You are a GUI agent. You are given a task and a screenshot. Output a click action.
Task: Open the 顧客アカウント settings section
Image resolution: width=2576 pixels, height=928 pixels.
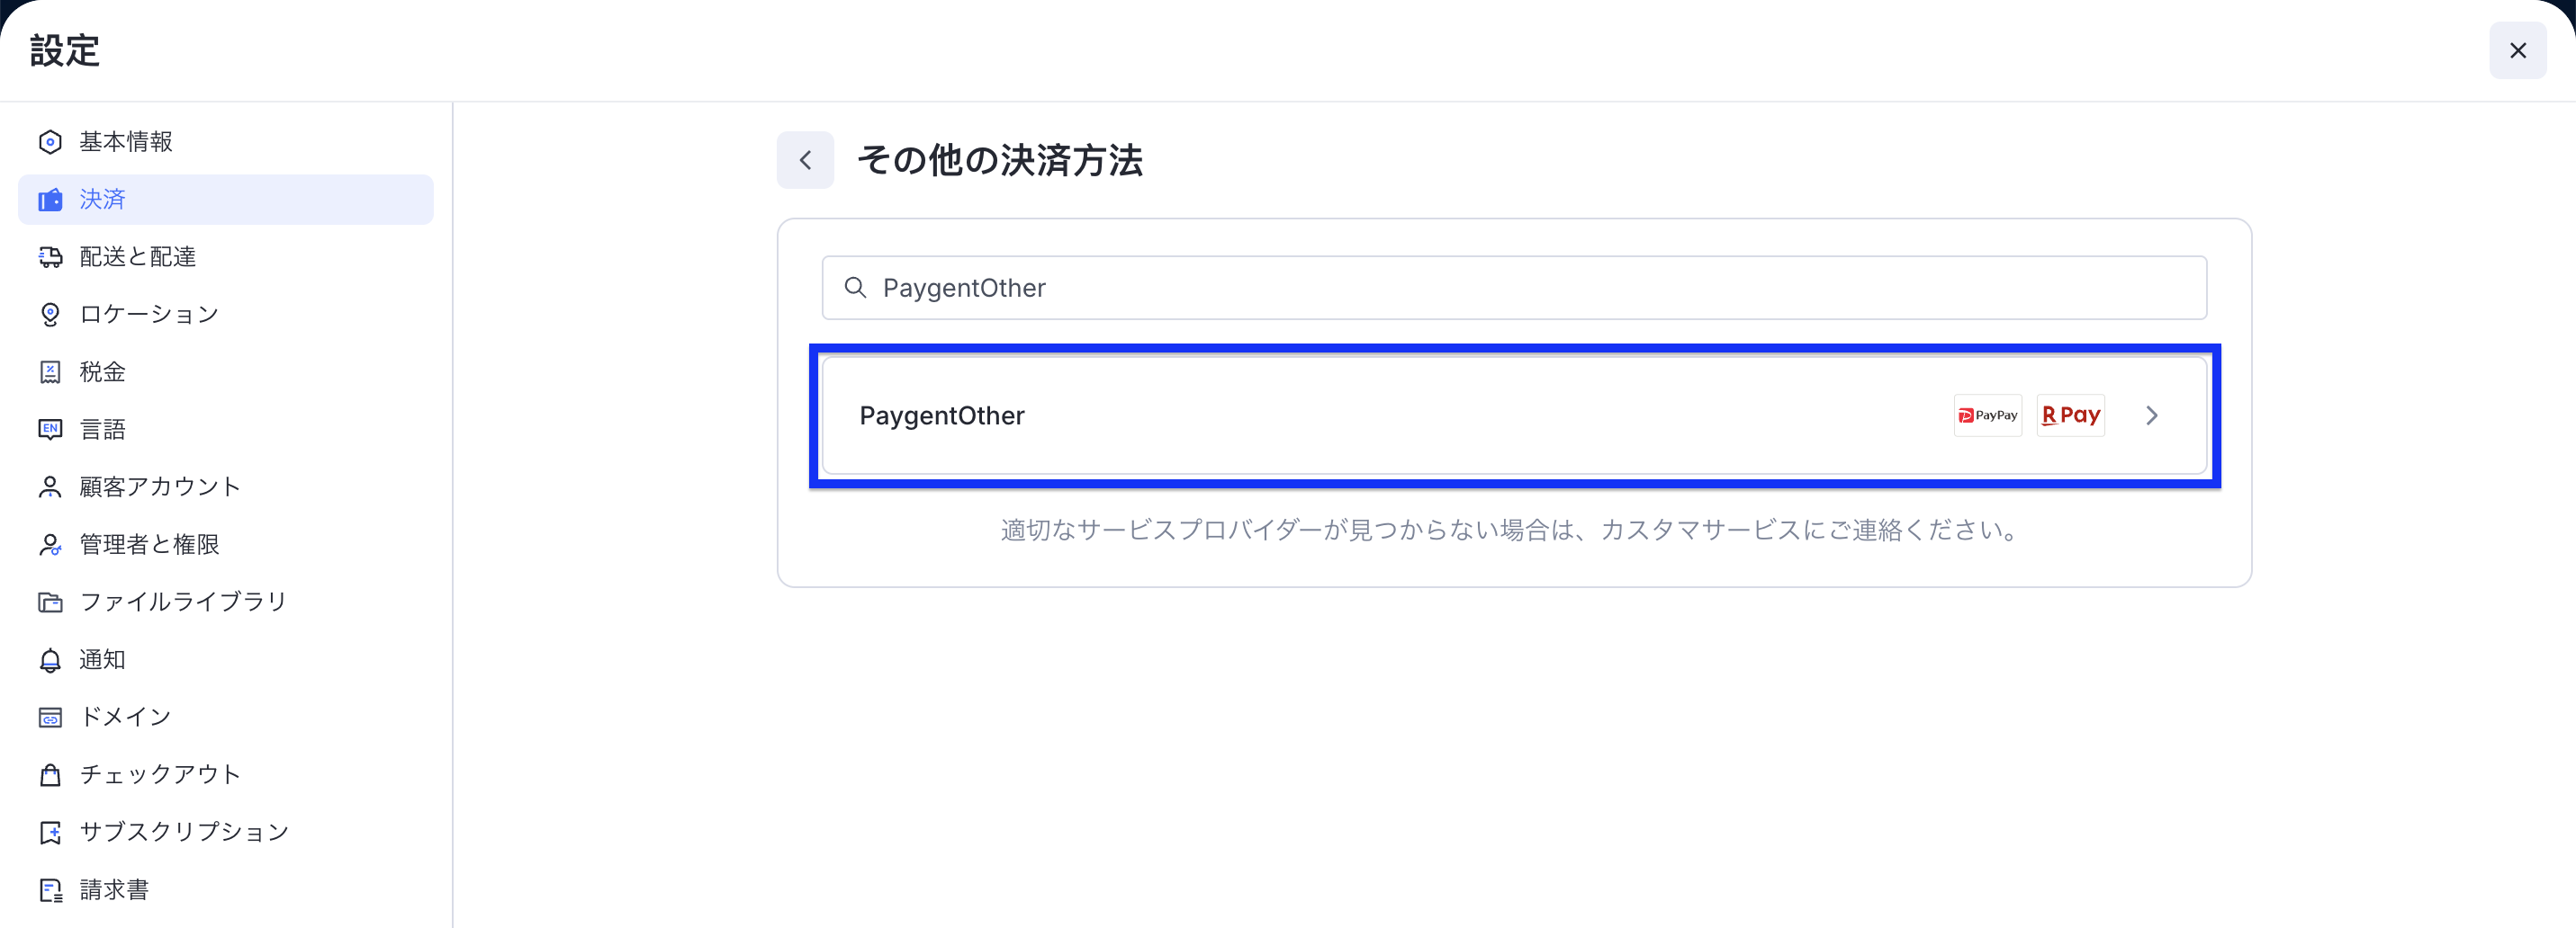pyautogui.click(x=160, y=486)
